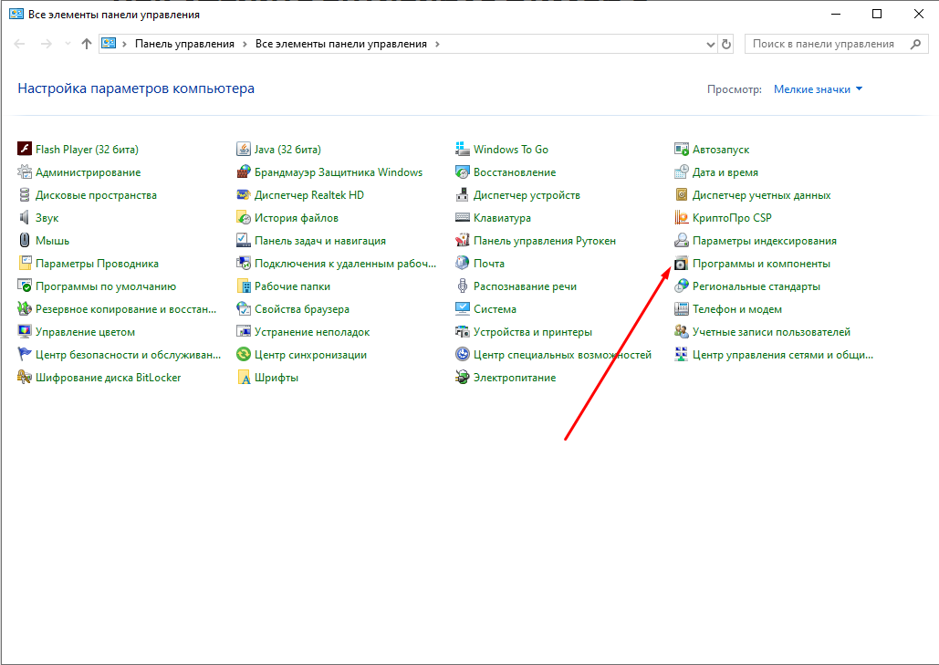Open Управление цветом link
This screenshot has height=665, width=939.
tap(85, 332)
